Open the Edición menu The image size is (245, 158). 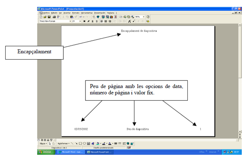54,13
